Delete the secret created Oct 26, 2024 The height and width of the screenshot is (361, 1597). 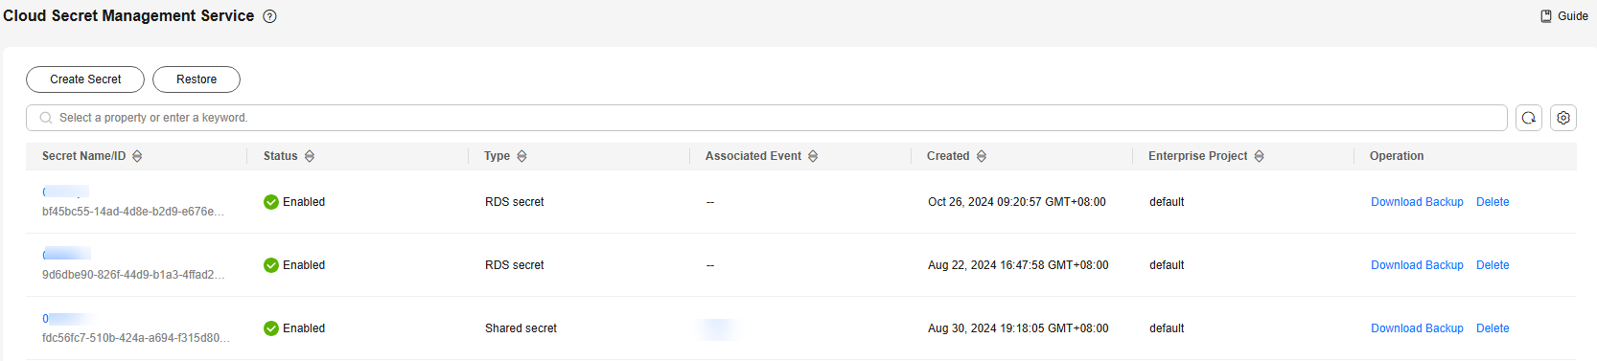[1493, 202]
